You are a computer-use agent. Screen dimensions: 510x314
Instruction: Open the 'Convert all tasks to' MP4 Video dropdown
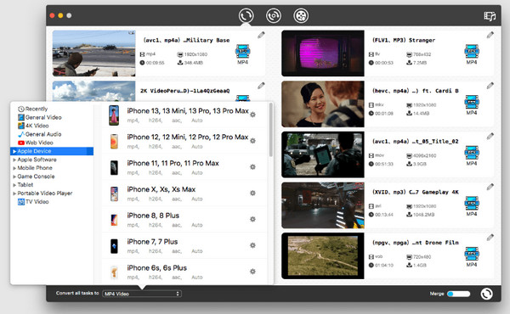pyautogui.click(x=142, y=294)
